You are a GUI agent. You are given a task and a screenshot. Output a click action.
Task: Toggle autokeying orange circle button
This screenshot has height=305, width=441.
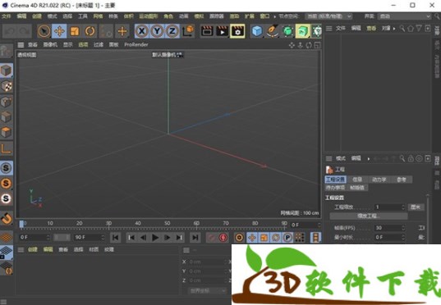click(239, 238)
